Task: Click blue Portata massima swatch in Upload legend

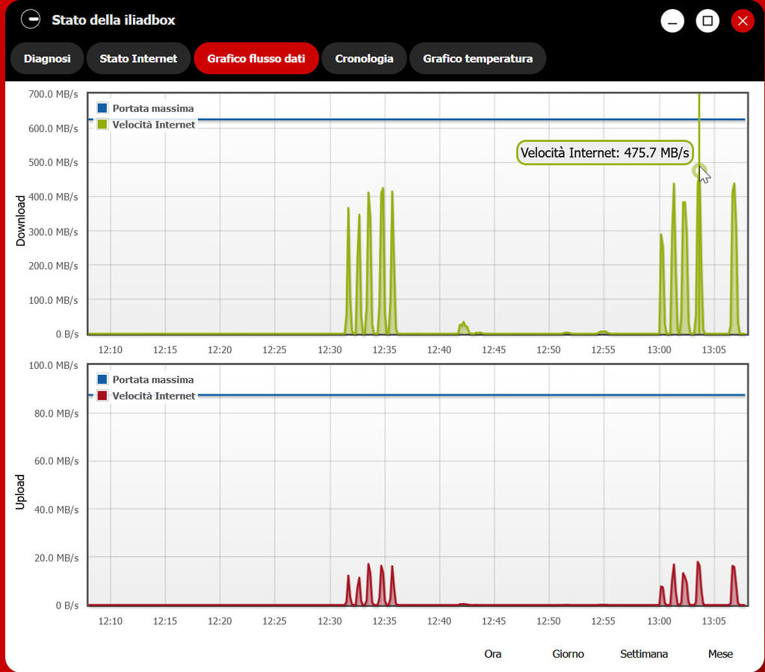Action: tap(102, 379)
